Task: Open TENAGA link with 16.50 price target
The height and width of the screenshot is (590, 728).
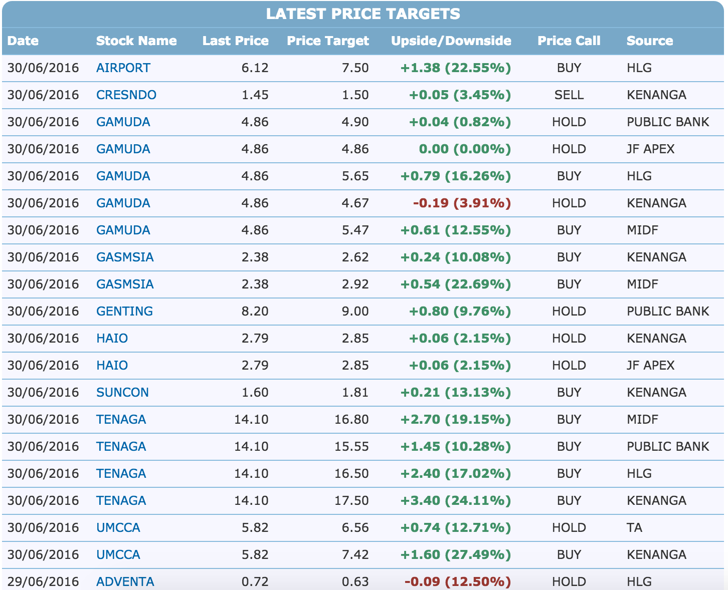Action: coord(121,474)
